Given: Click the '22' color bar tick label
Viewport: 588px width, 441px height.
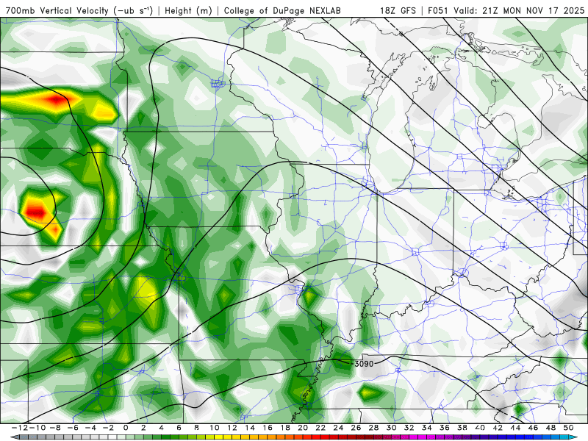Looking at the screenshot, I should click(x=320, y=428).
